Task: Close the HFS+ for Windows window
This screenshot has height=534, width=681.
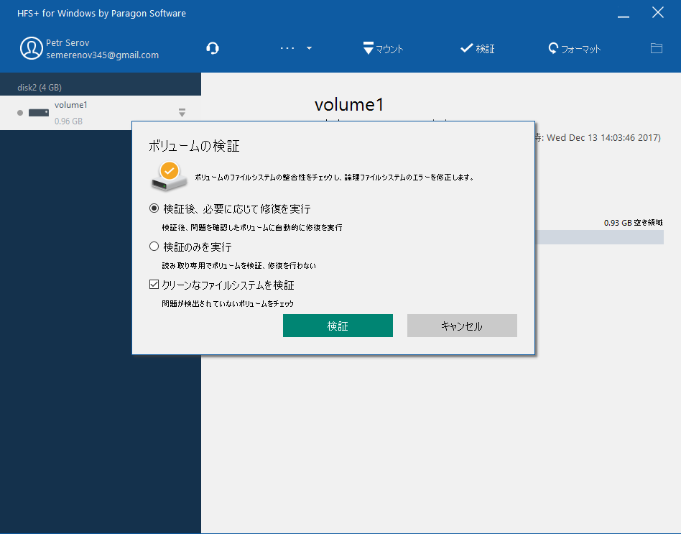Action: point(658,13)
